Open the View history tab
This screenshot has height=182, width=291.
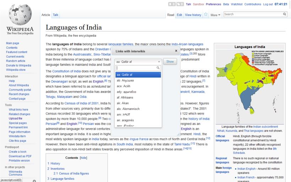click(193, 15)
